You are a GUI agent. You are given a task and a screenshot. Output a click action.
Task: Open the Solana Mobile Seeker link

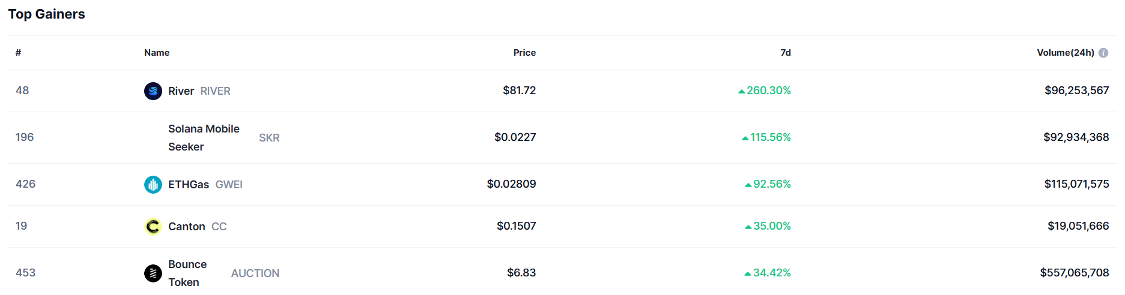point(204,138)
